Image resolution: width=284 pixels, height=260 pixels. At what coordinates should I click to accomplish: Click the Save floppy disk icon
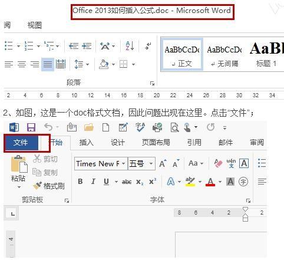click(x=31, y=127)
